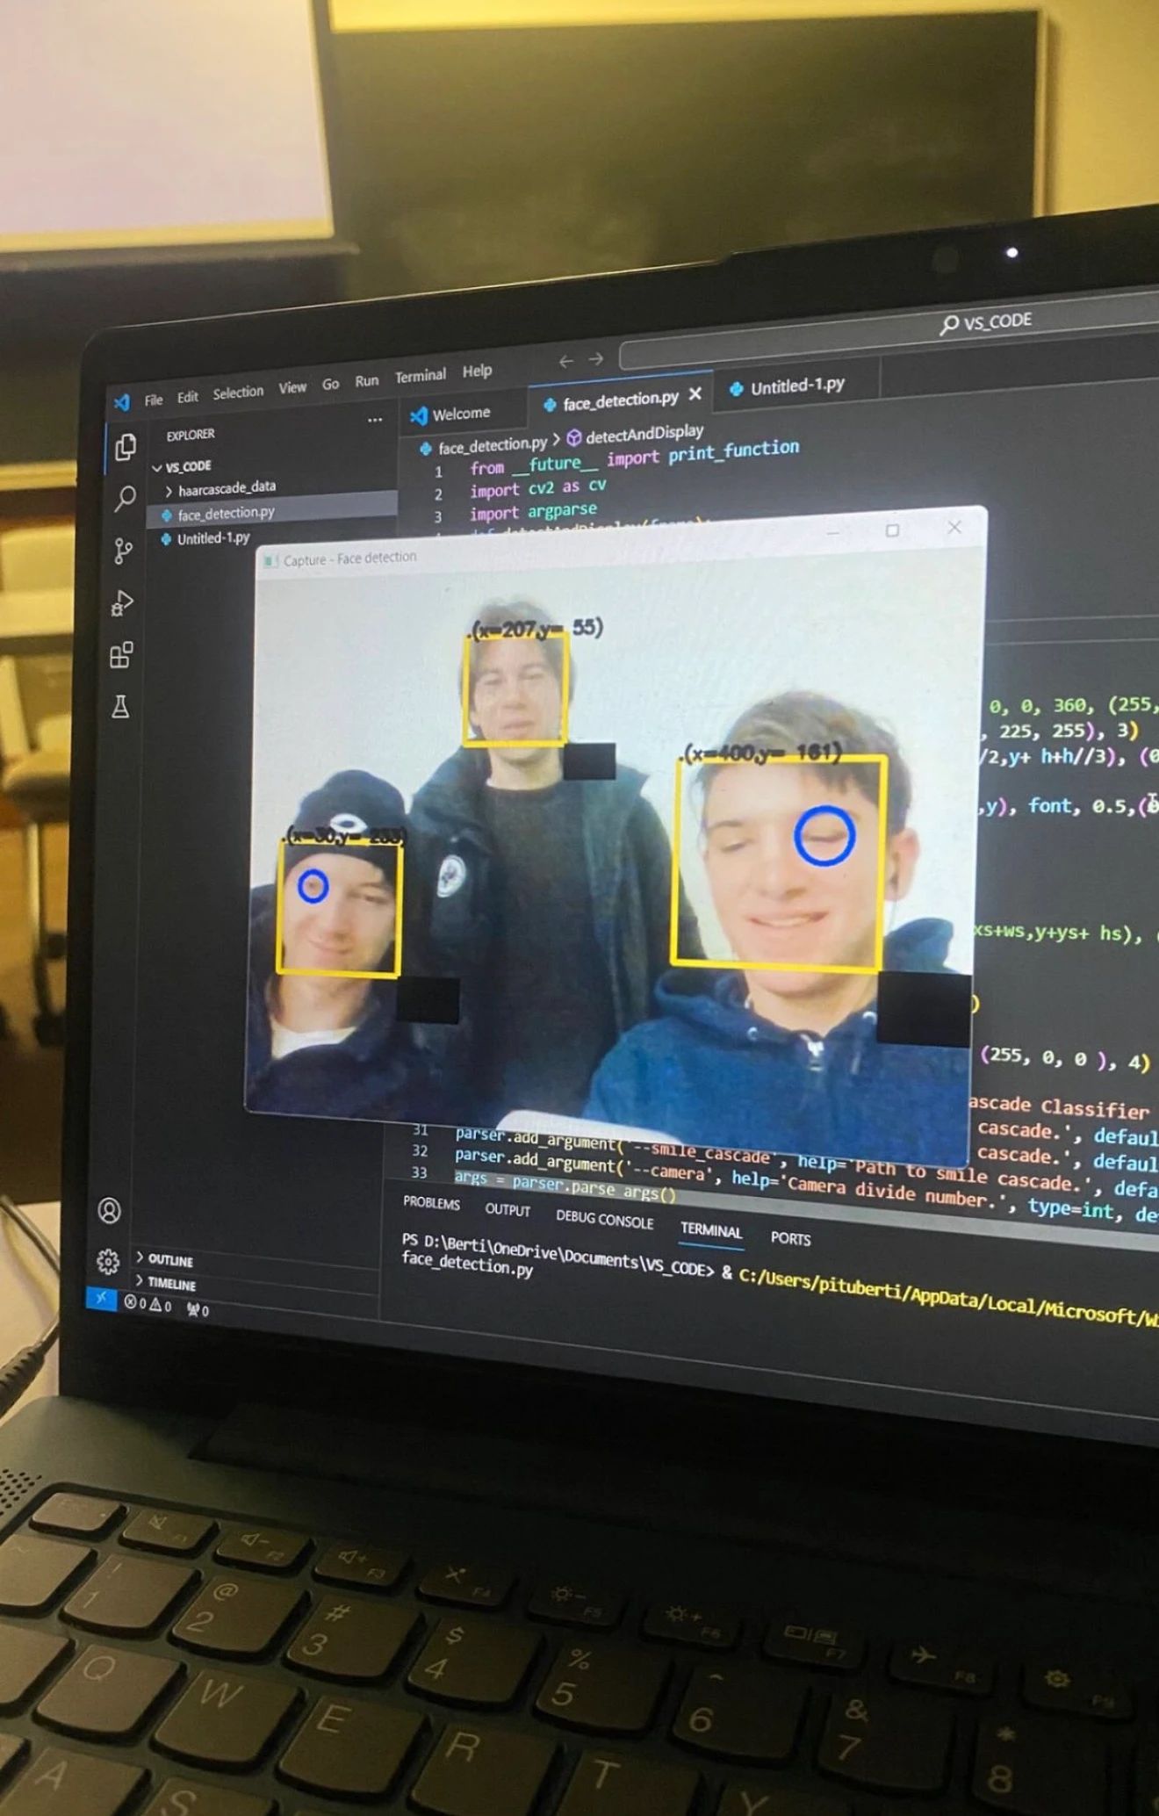1159x1816 pixels.
Task: Switch to the PORTS panel tab
Action: [791, 1238]
